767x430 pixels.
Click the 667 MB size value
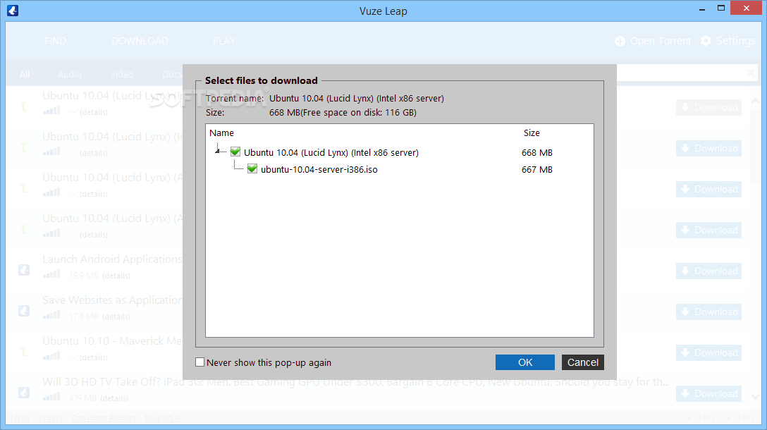(537, 170)
